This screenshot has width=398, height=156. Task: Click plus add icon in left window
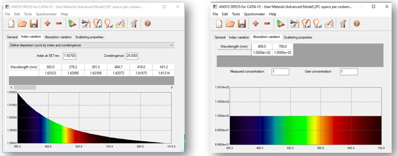pyautogui.click(x=47, y=24)
